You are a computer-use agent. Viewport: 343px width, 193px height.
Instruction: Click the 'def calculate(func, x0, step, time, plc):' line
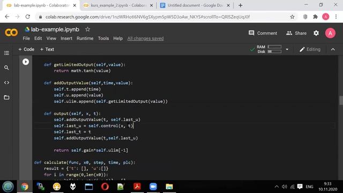[85, 162]
